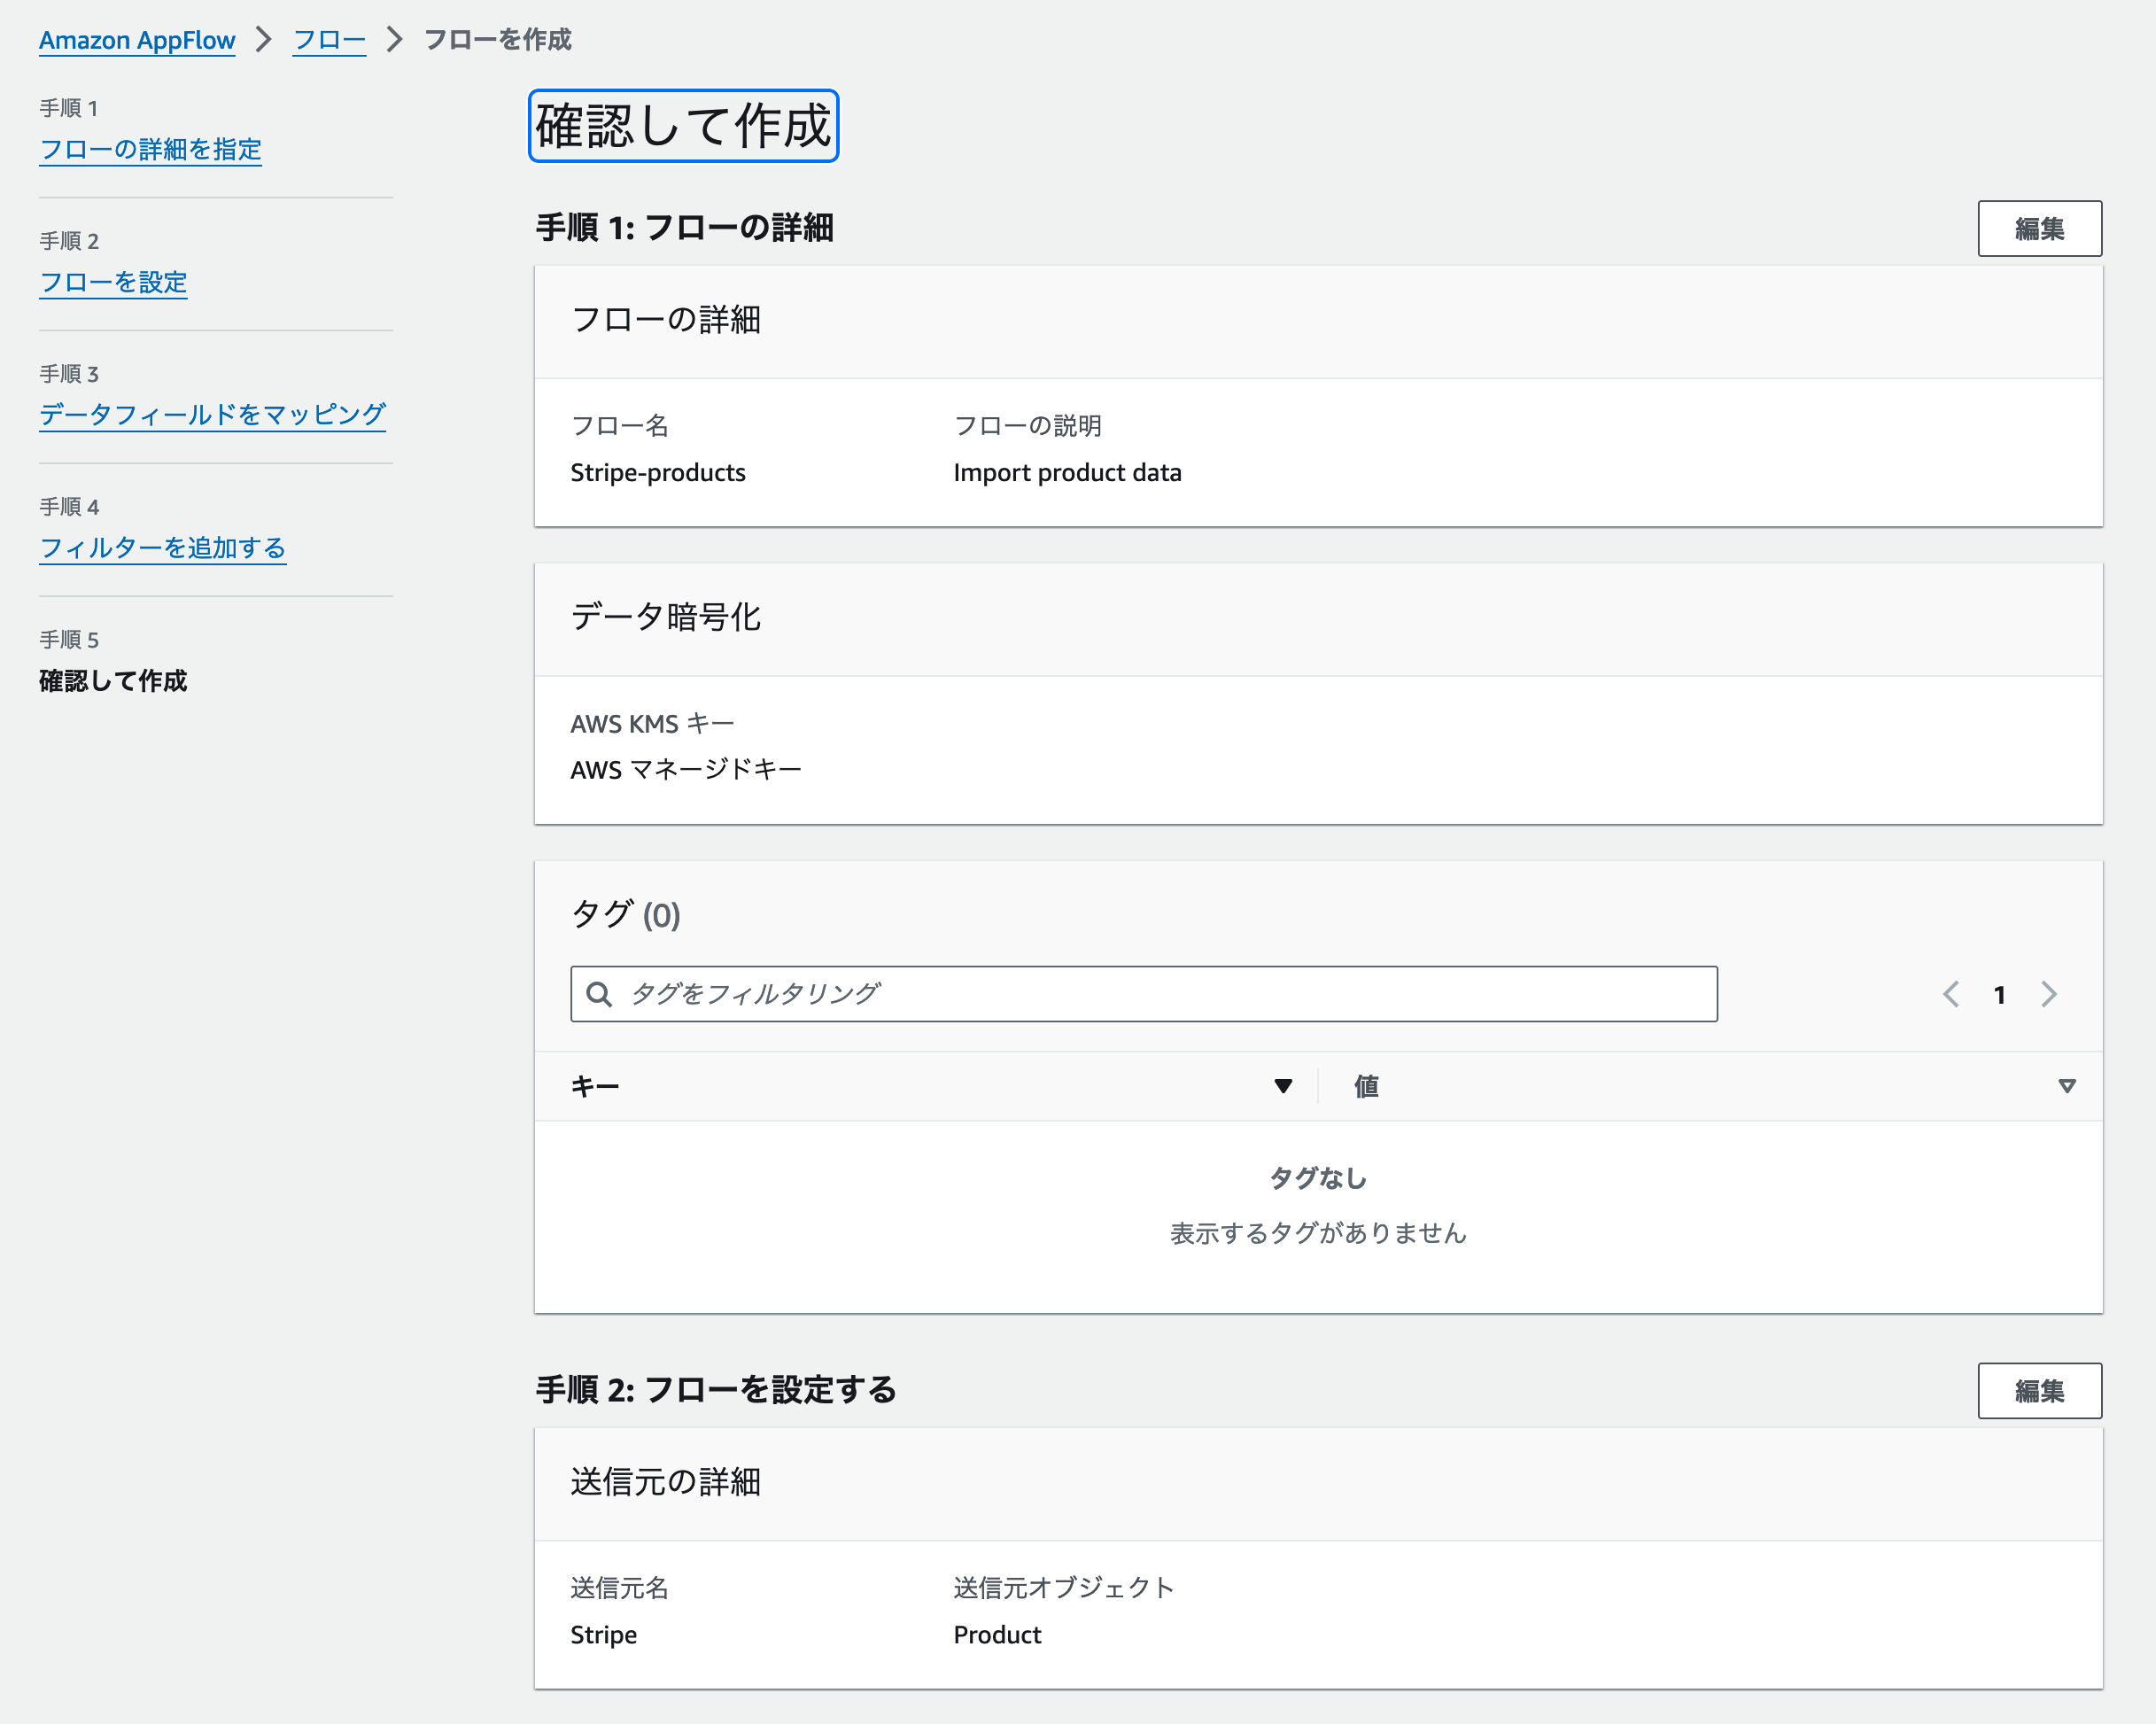Viewport: 2156px width, 1724px height.
Task: Select page 1 in the tag pagination
Action: 1999,994
